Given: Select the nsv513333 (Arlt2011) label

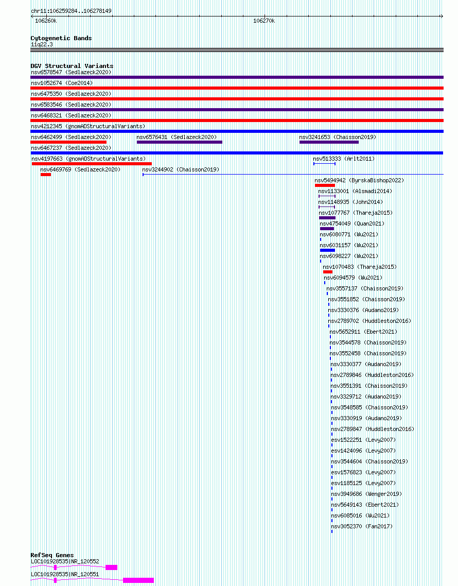Looking at the screenshot, I should 344,159.
